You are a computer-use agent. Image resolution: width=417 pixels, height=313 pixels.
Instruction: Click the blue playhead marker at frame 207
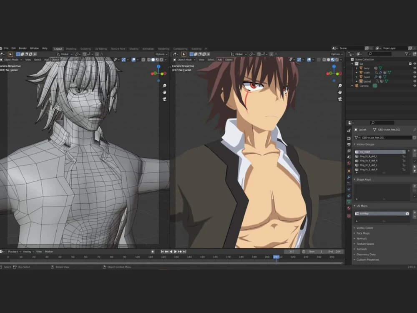click(276, 257)
